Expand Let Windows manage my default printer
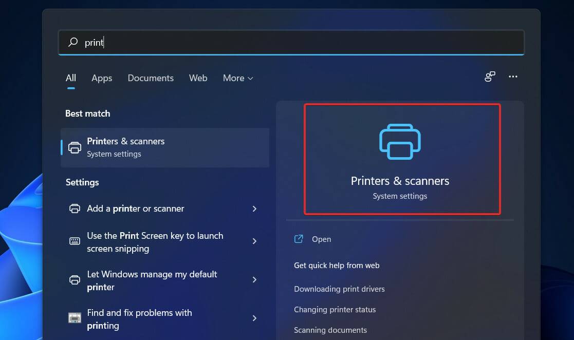Screen dimensions: 574x340 click(x=254, y=280)
